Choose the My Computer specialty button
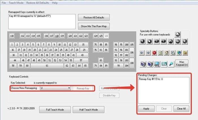 157,64
